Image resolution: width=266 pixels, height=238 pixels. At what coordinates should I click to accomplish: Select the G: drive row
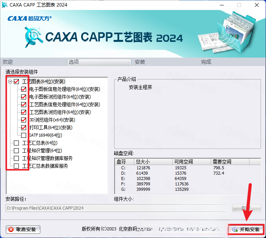coord(188,189)
